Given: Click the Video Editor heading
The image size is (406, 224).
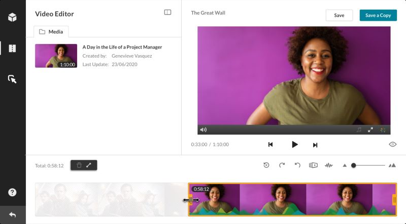Looking at the screenshot, I should (54, 14).
